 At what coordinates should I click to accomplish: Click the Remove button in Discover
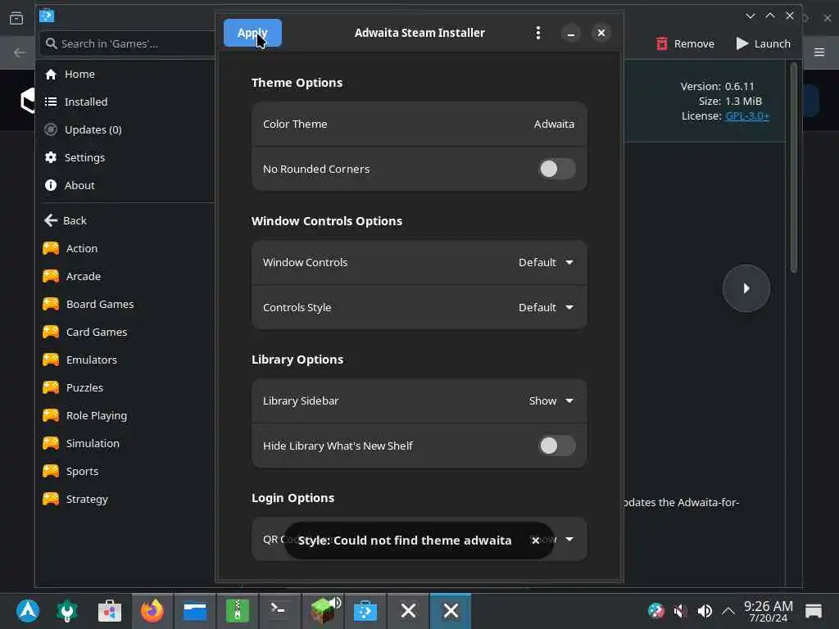(x=685, y=44)
